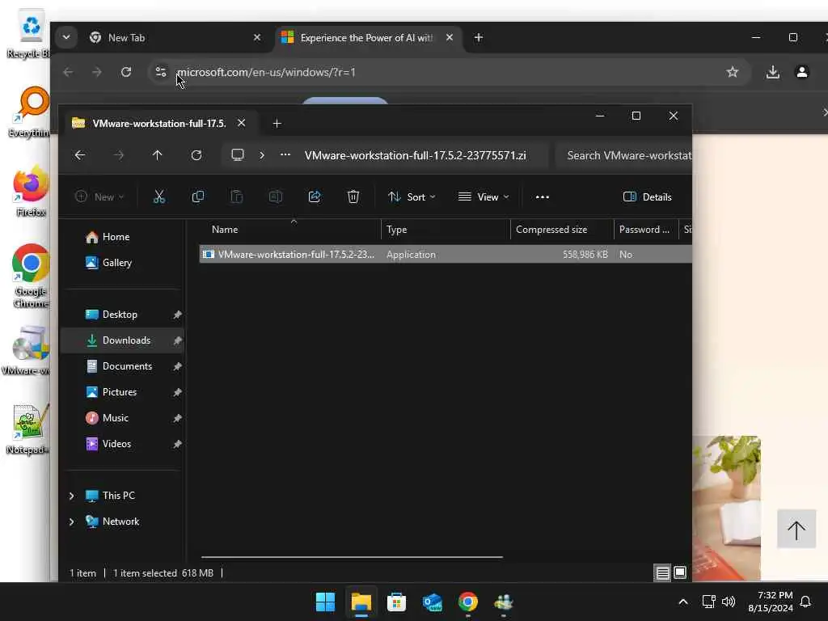Viewport: 828px width, 621px height.
Task: Go back in File Explorer navigation
Action: coord(80,155)
